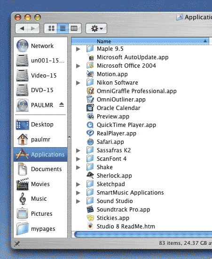Click the Sassafras K2 row name
The width and height of the screenshot is (212, 259).
pyautogui.click(x=114, y=150)
